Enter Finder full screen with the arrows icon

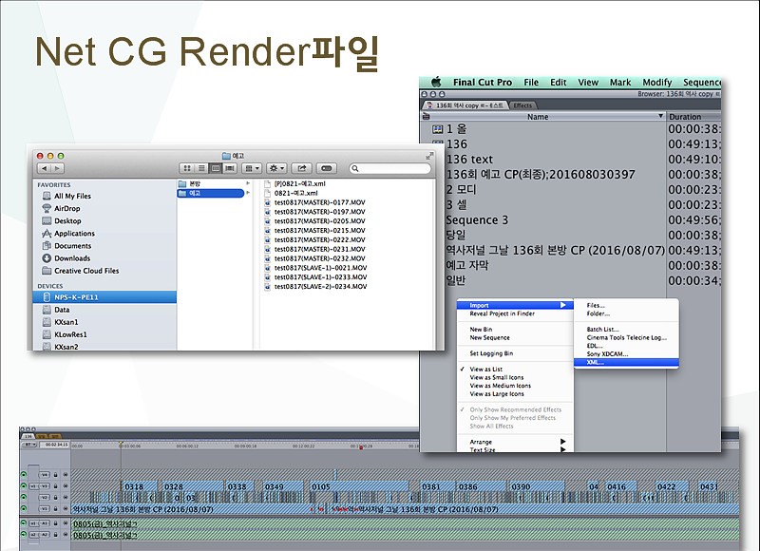[x=429, y=156]
